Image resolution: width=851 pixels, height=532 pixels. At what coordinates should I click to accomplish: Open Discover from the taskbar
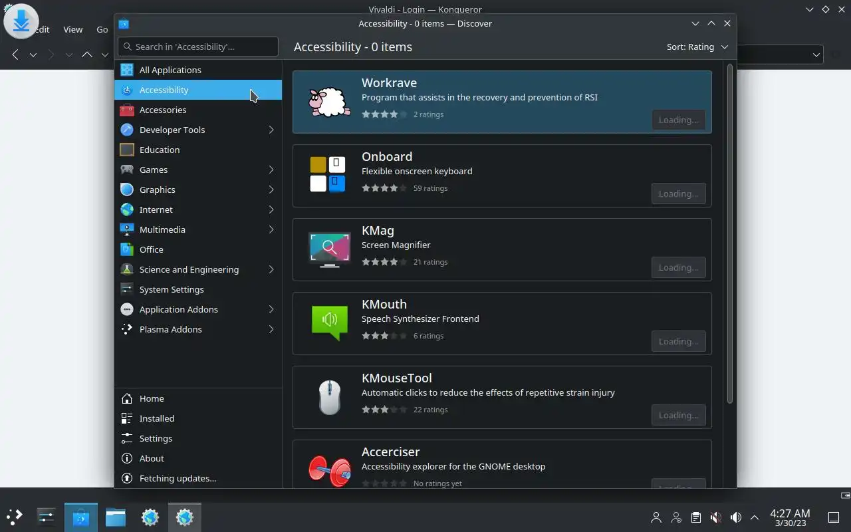(x=81, y=517)
